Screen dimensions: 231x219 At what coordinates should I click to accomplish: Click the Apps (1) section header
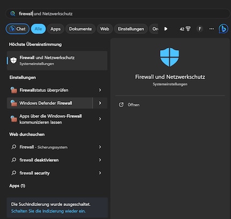point(17,186)
